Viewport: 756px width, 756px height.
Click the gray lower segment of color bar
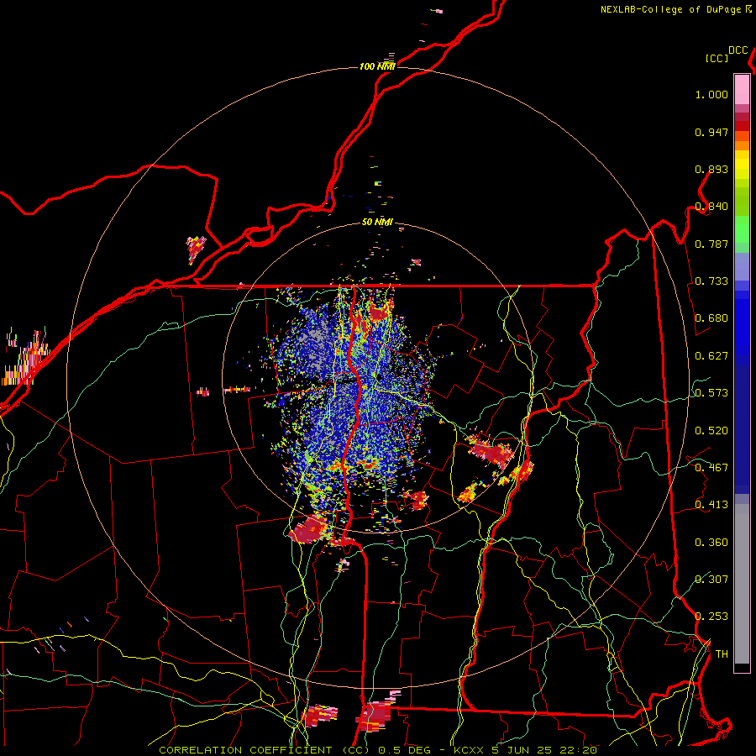pos(742,584)
